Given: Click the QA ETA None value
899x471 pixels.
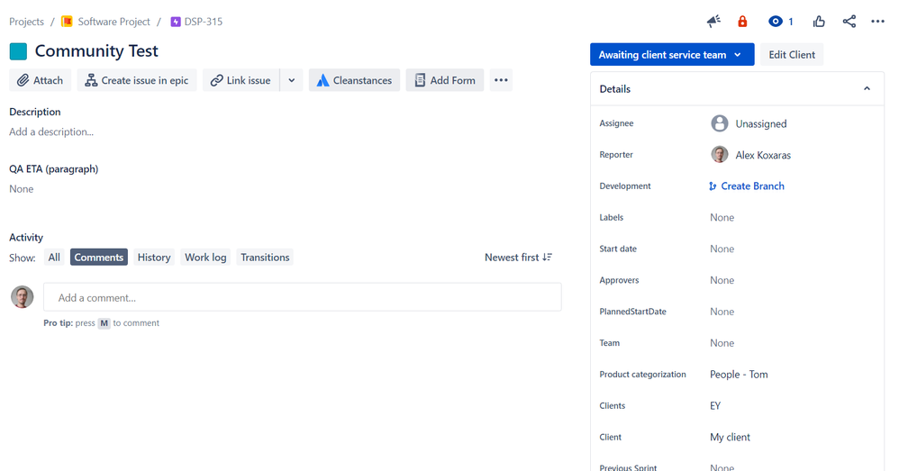Looking at the screenshot, I should [22, 189].
